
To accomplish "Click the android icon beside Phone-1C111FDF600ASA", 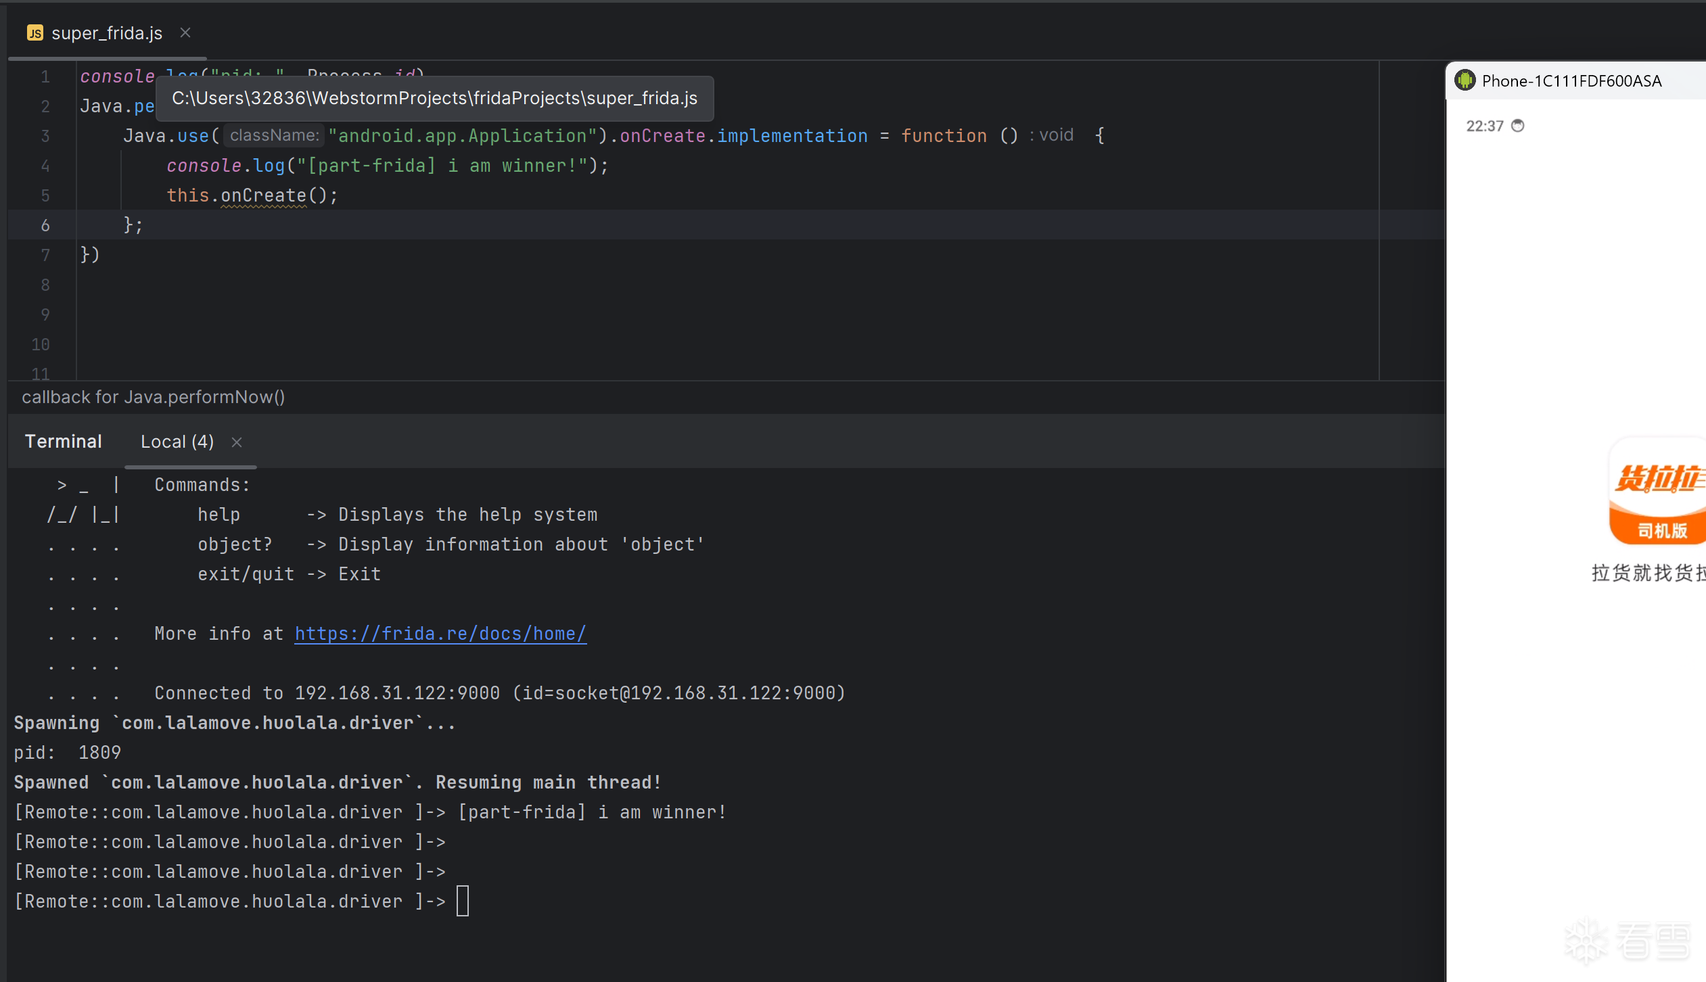I will [1465, 80].
